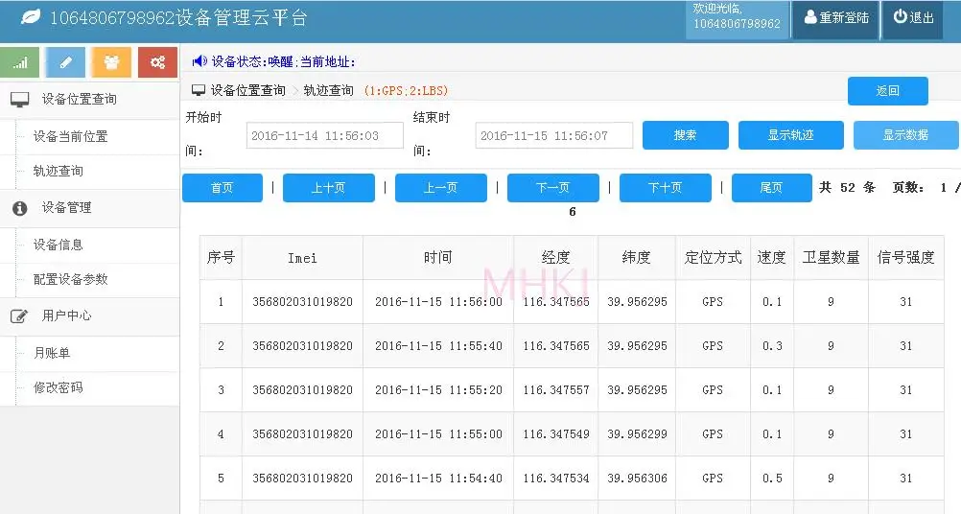The image size is (961, 514).
Task: Click the 退出 logout button
Action: (913, 18)
